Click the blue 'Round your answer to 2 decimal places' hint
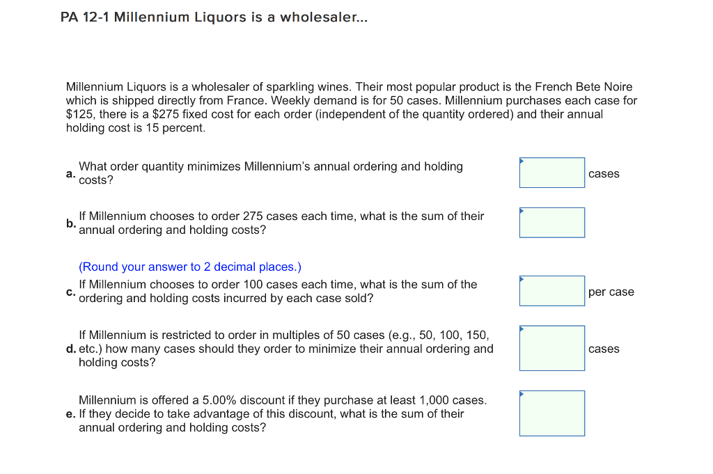This screenshot has height=474, width=713. [x=190, y=267]
